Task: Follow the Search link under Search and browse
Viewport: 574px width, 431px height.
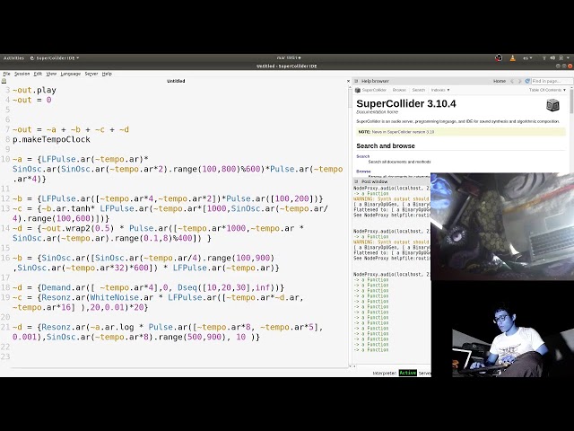Action: tap(362, 156)
